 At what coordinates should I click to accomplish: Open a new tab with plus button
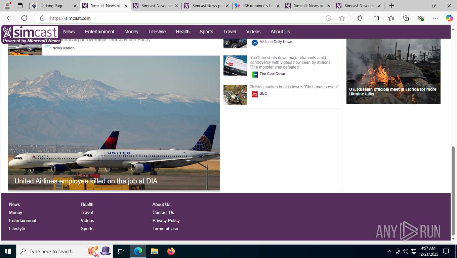[x=391, y=6]
